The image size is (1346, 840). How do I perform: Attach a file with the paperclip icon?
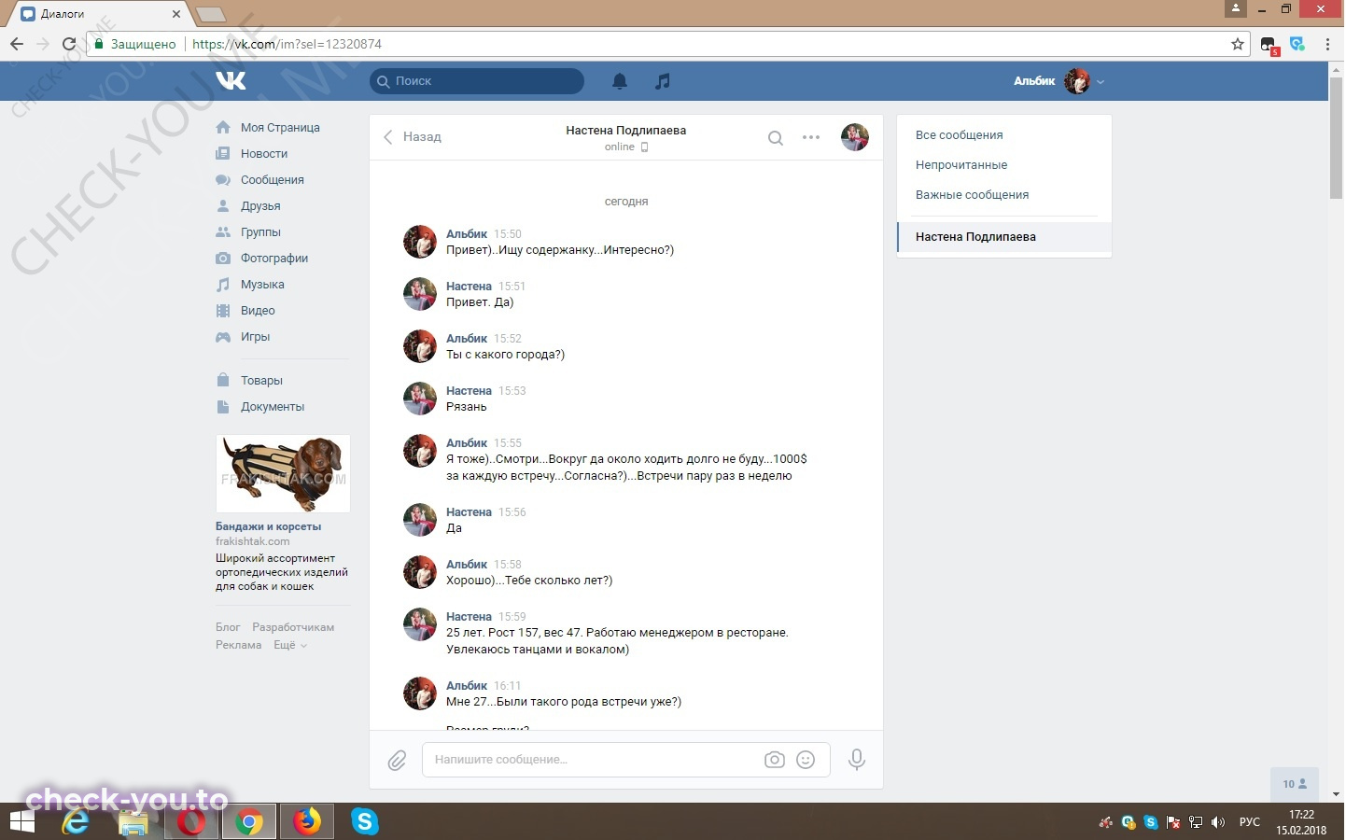(398, 761)
